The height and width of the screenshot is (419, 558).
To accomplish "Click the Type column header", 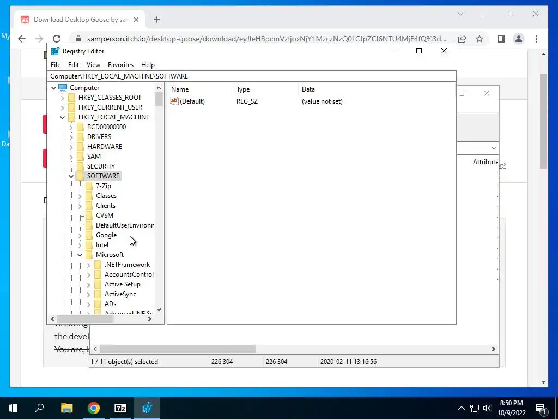I will pos(266,89).
